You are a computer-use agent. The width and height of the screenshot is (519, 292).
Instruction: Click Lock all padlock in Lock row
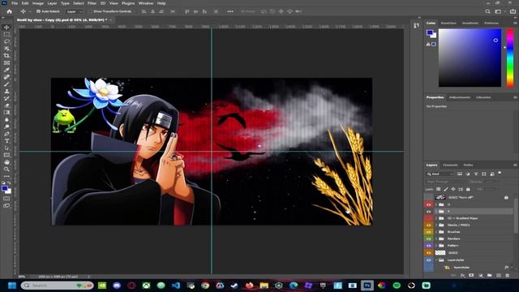click(x=468, y=189)
